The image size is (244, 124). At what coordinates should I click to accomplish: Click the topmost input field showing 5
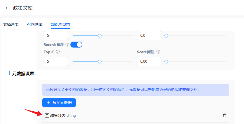tap(56, 36)
